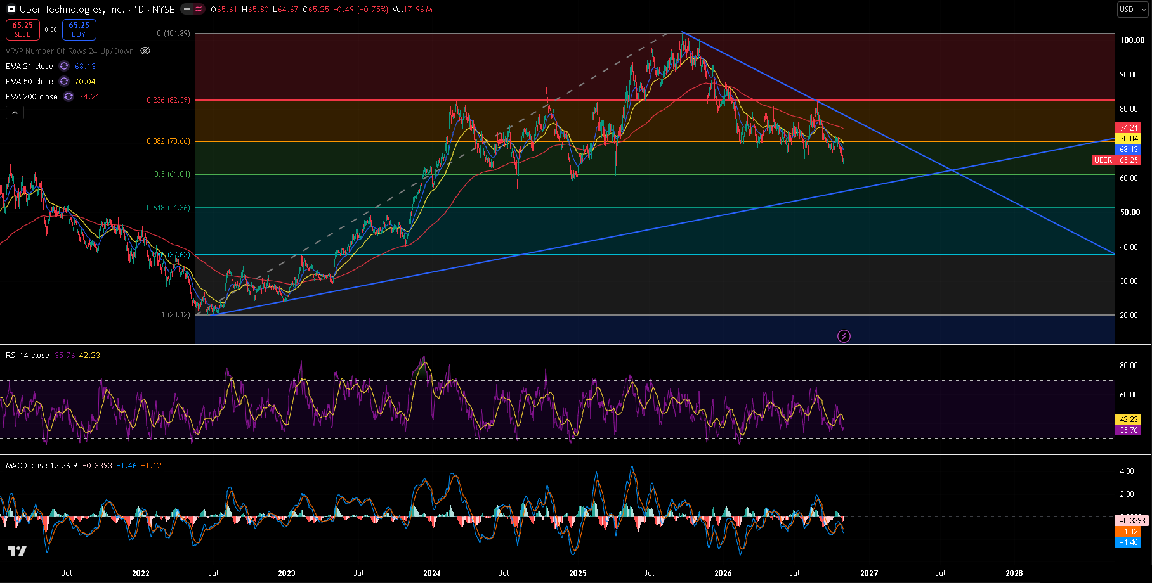Click the 65.25 BUY button
The image size is (1152, 583).
pyautogui.click(x=79, y=29)
